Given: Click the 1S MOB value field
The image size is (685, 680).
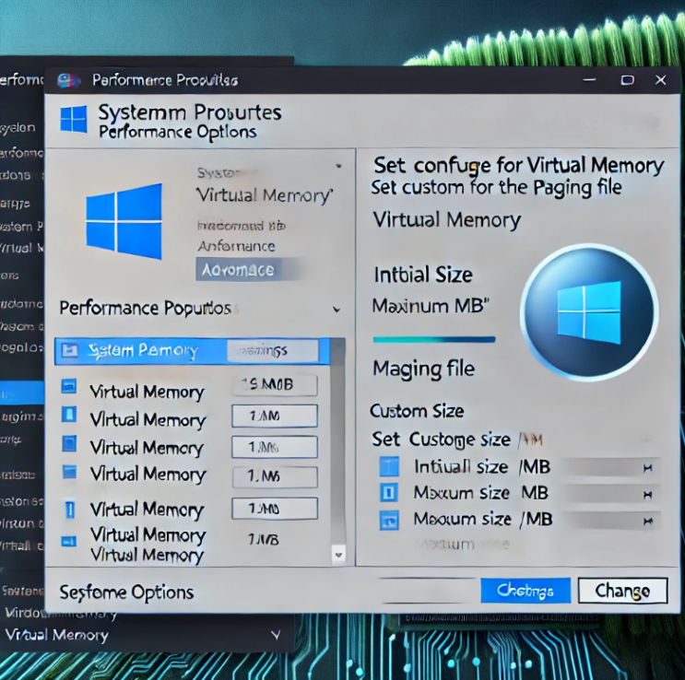Looking at the screenshot, I should pos(275,385).
